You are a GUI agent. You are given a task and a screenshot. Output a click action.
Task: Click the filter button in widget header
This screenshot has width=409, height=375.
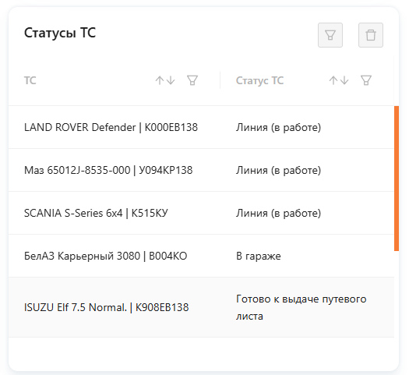pyautogui.click(x=330, y=35)
